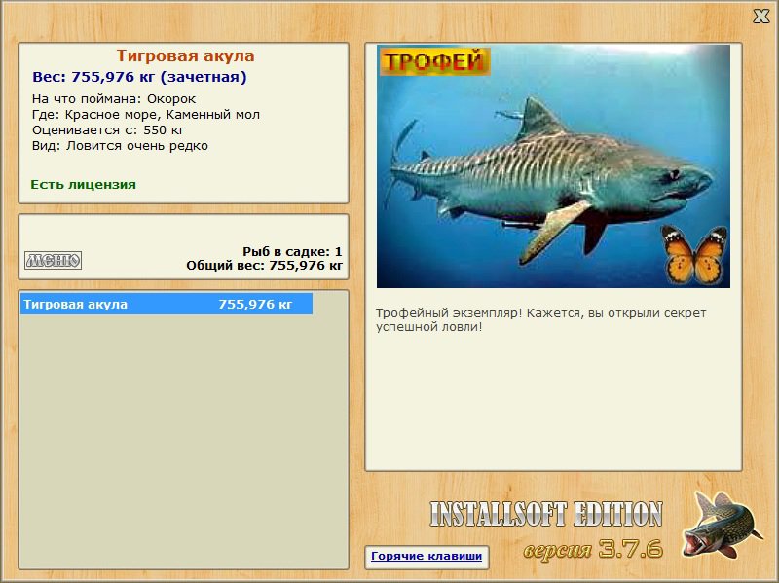The image size is (779, 583).
Task: Click the Где: Красное море, Каменный мол line
Action: click(145, 114)
